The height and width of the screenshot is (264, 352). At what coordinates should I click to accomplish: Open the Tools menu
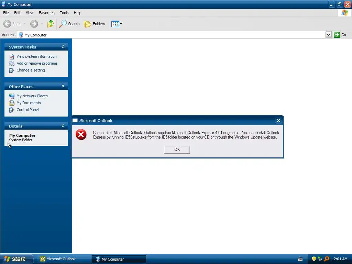click(x=64, y=13)
